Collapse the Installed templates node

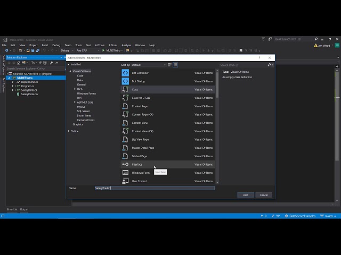[x=69, y=64]
